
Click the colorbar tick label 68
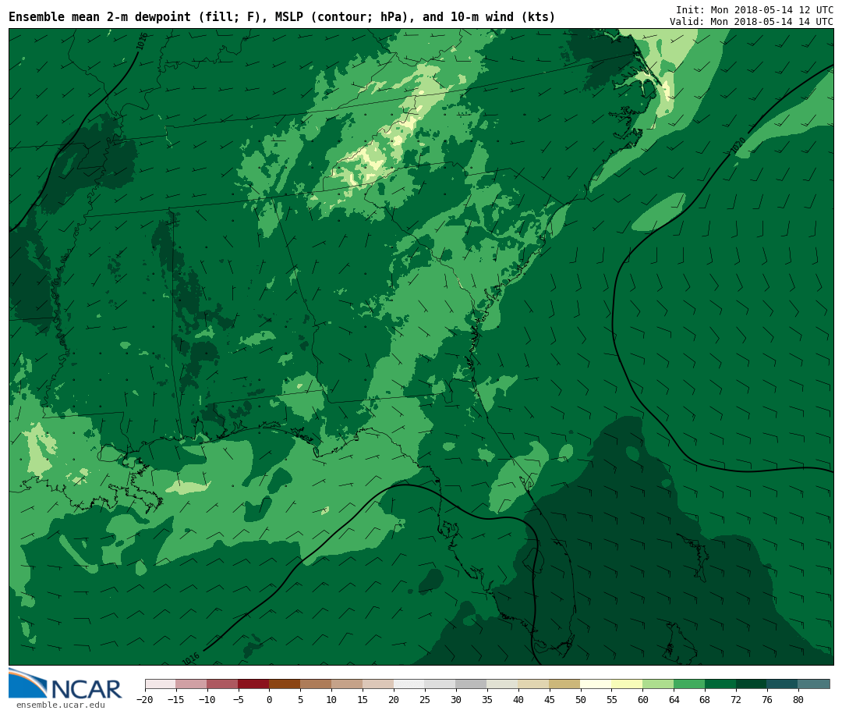pos(705,700)
